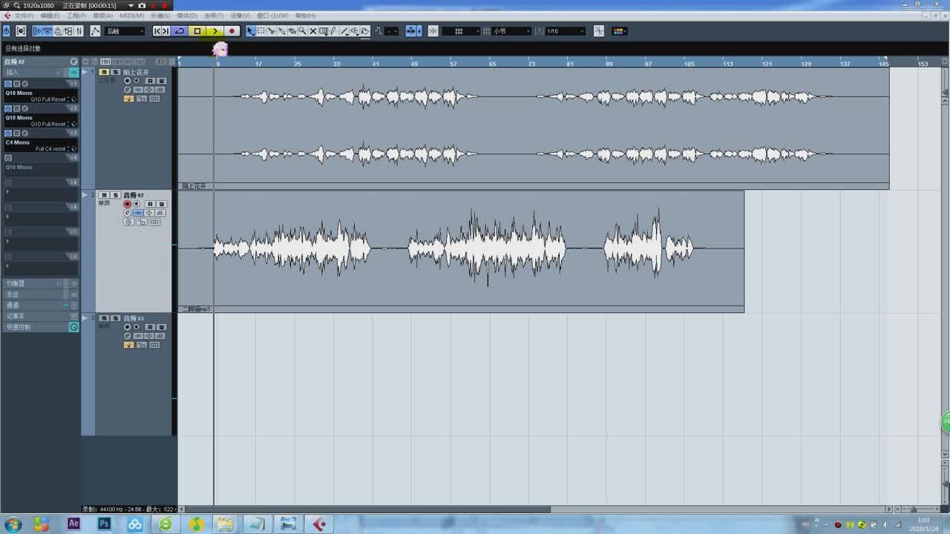This screenshot has height=534, width=950.
Task: Disable record enable on track 音频 02
Action: [x=127, y=204]
